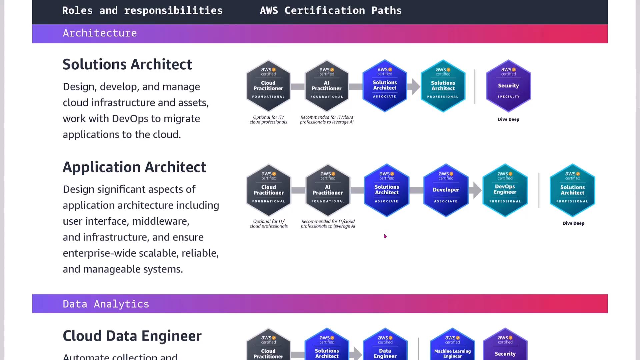This screenshot has height=360, width=640.
Task: Click the Cloud Data Engineer heading
Action: pos(132,336)
